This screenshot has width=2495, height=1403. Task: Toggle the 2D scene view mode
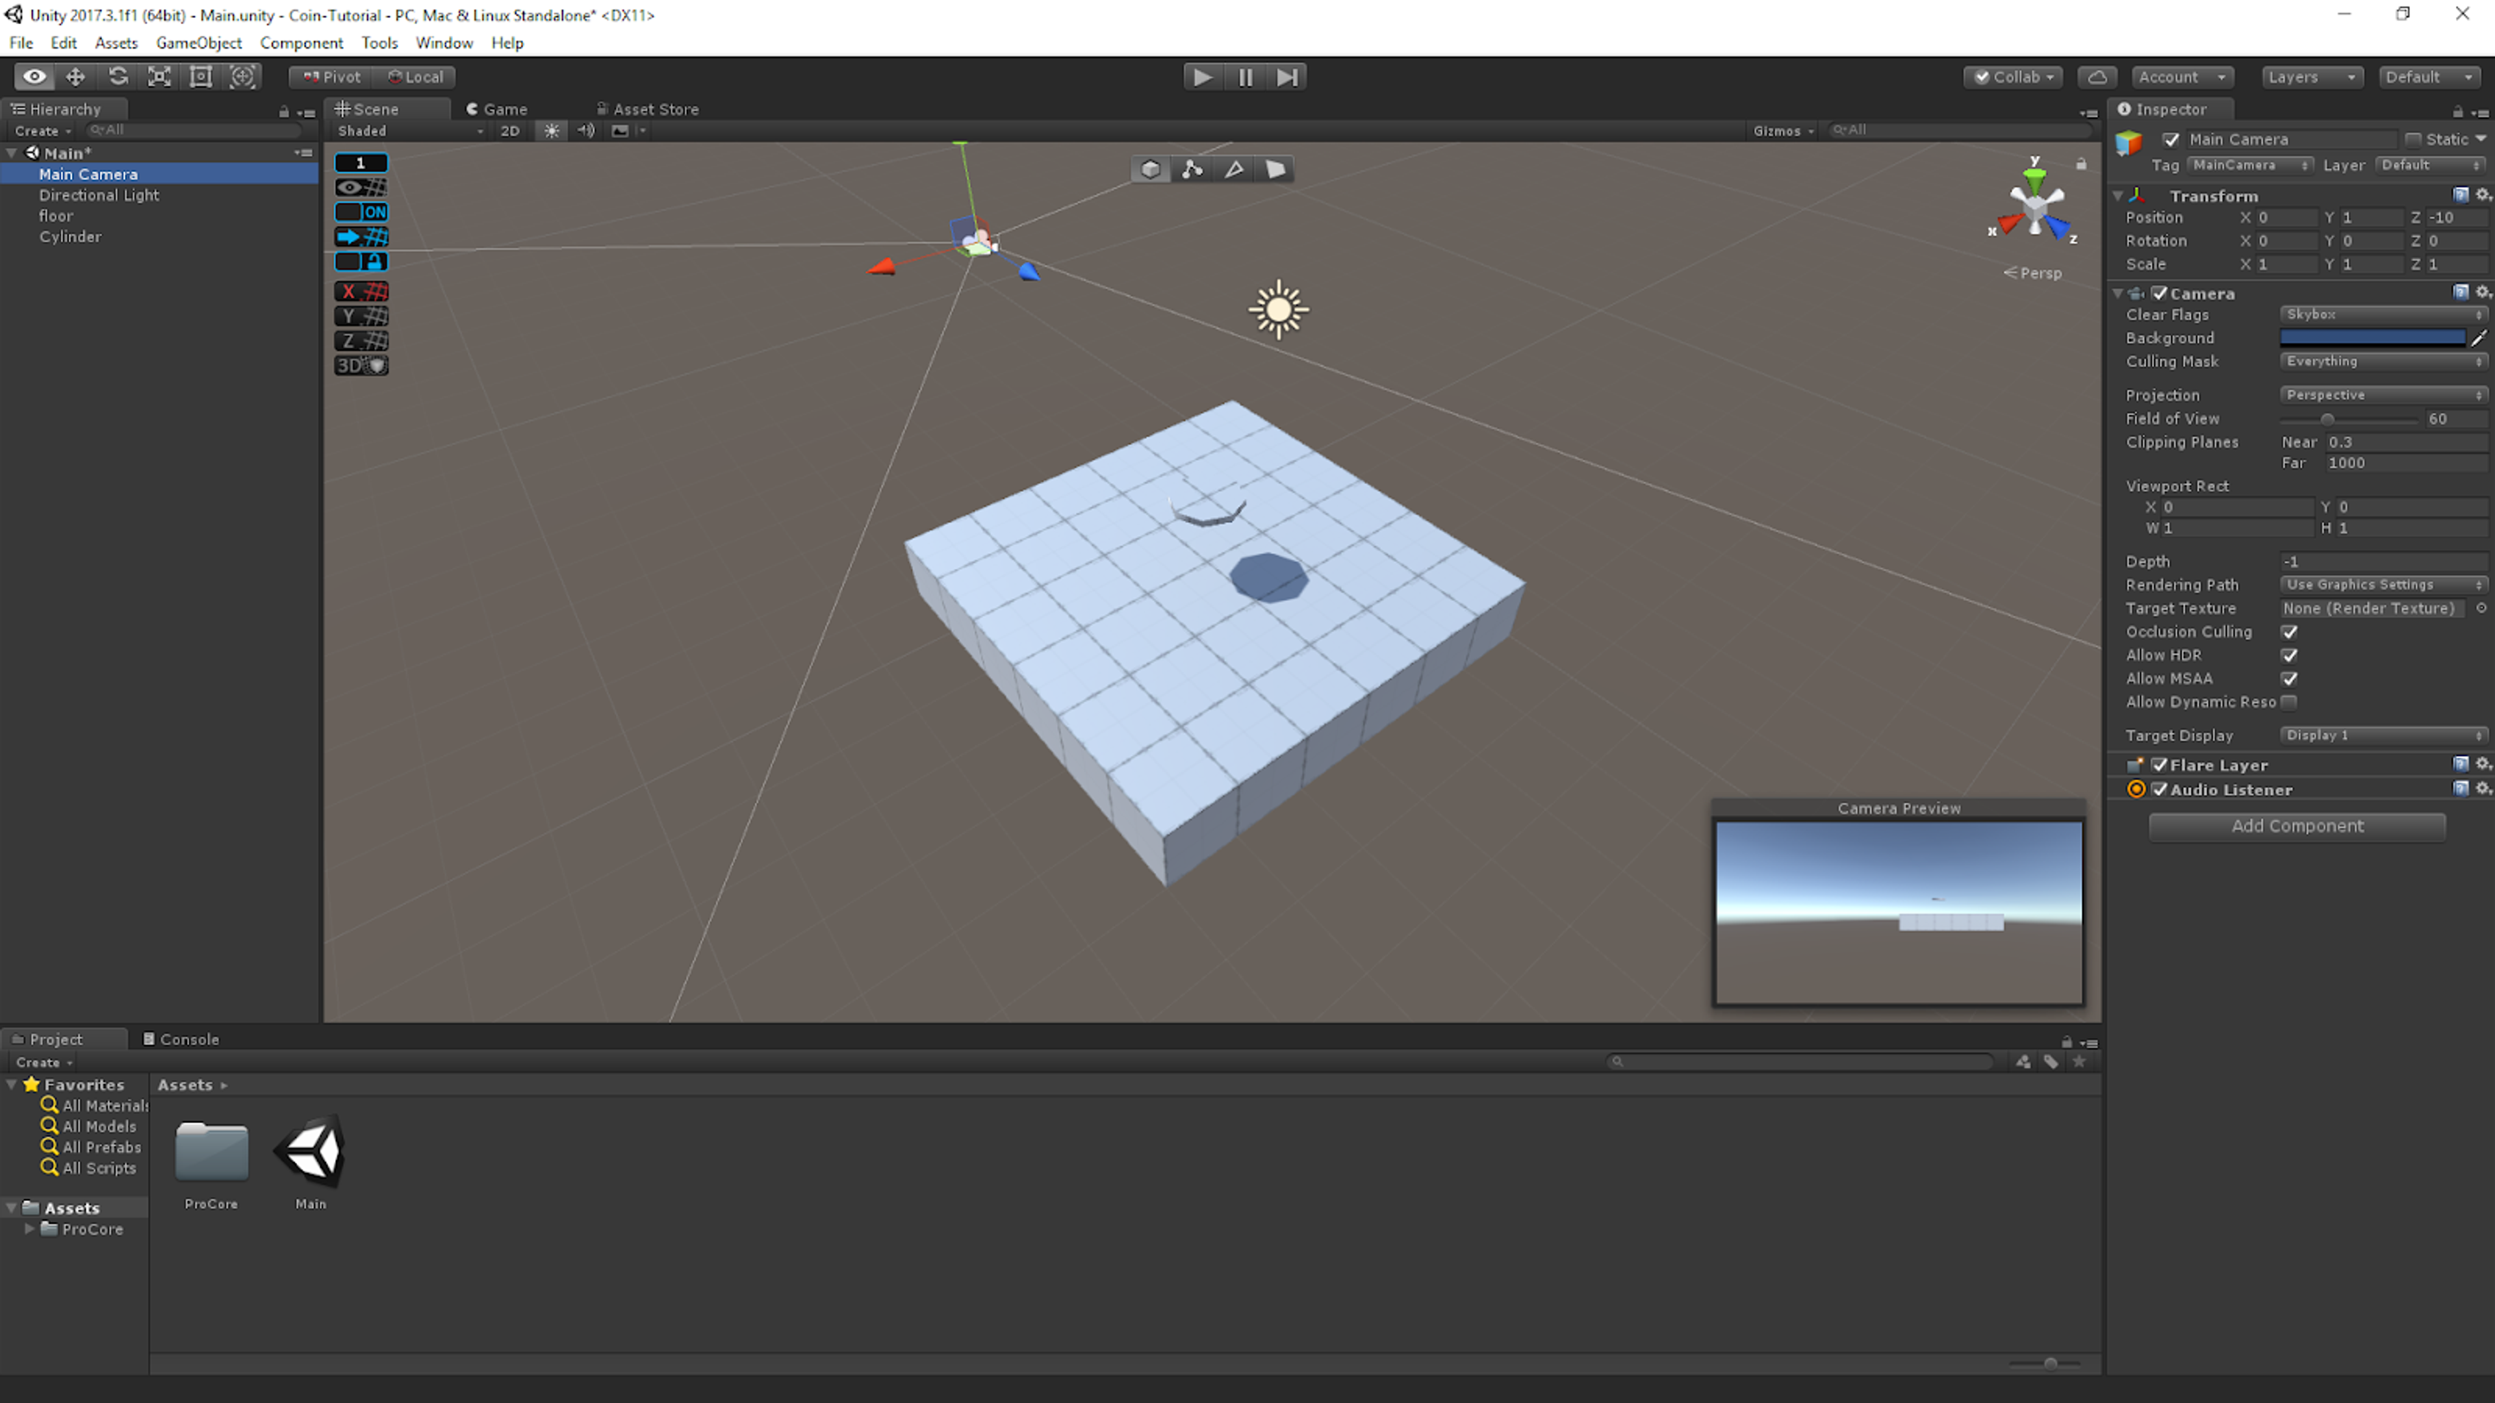pos(509,130)
